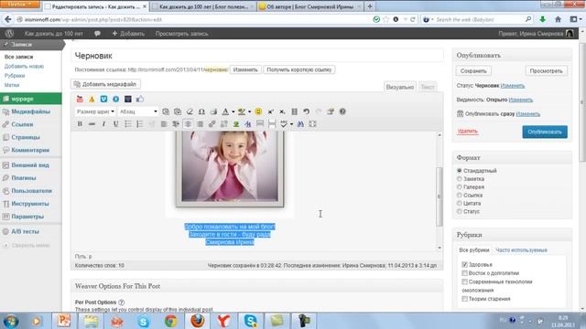Click Добавить медиафайл button
This screenshot has width=586, height=329.
[106, 84]
